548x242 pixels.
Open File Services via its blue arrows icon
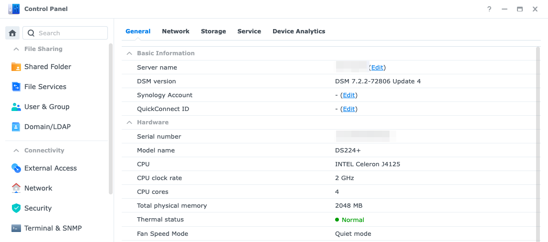tap(16, 87)
